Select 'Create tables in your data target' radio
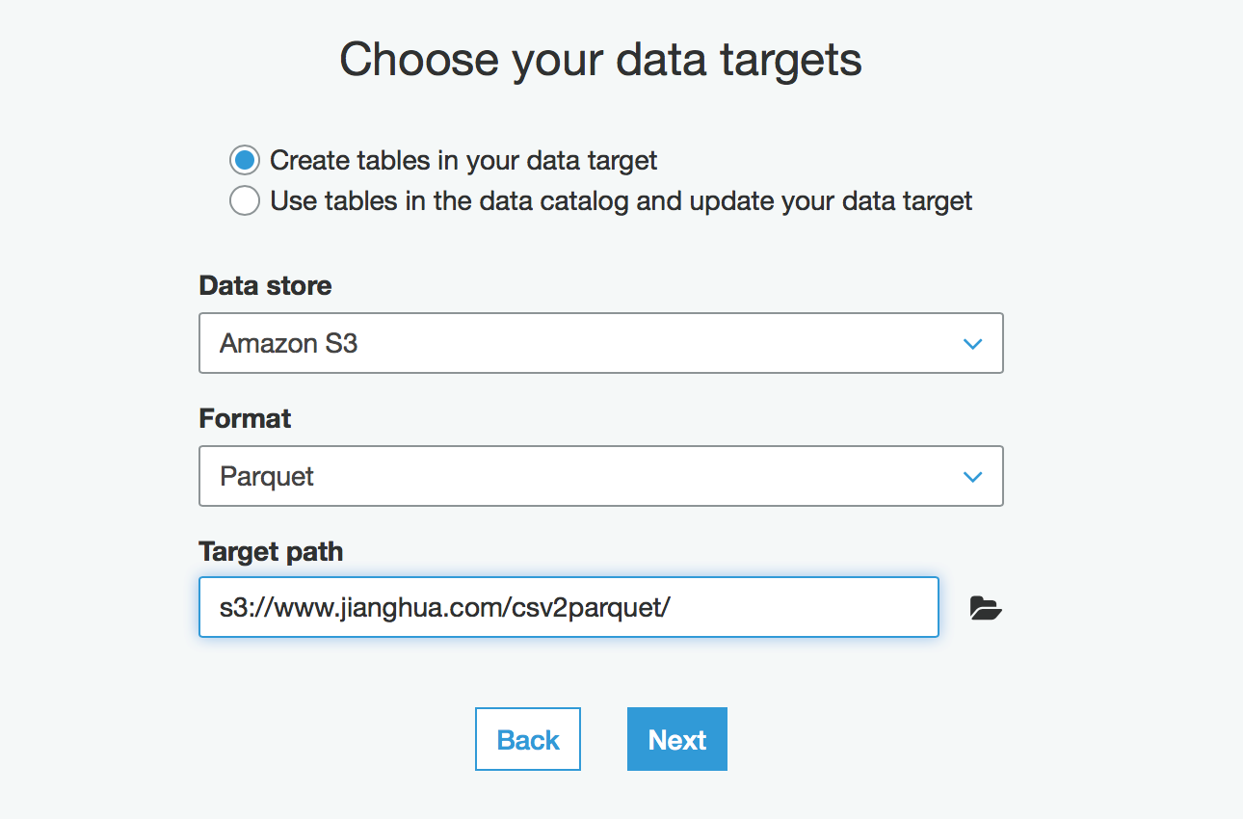This screenshot has width=1243, height=819. [x=245, y=160]
